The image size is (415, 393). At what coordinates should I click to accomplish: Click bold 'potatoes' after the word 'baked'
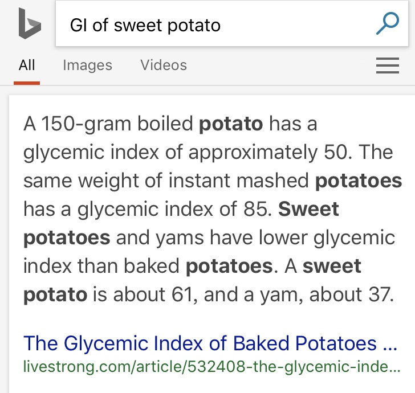point(229,266)
